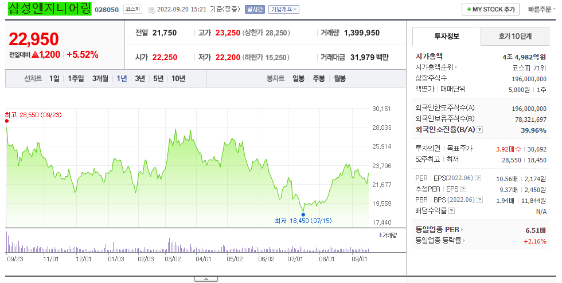Open the help icon next to 배당수익률
The height and width of the screenshot is (283, 562).
452,211
